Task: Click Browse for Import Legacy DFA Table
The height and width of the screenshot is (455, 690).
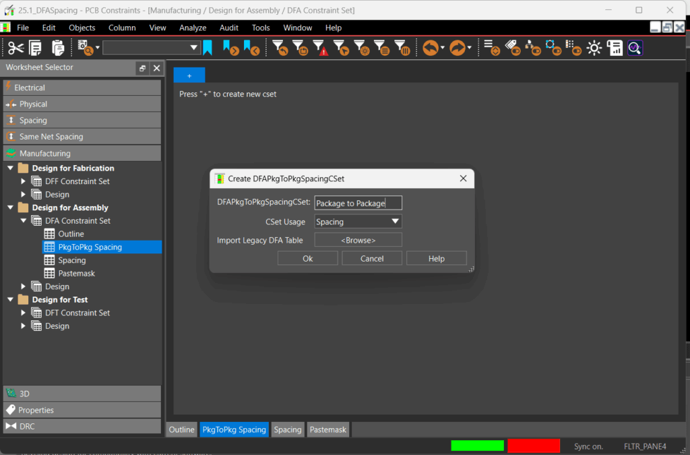Action: coord(358,239)
